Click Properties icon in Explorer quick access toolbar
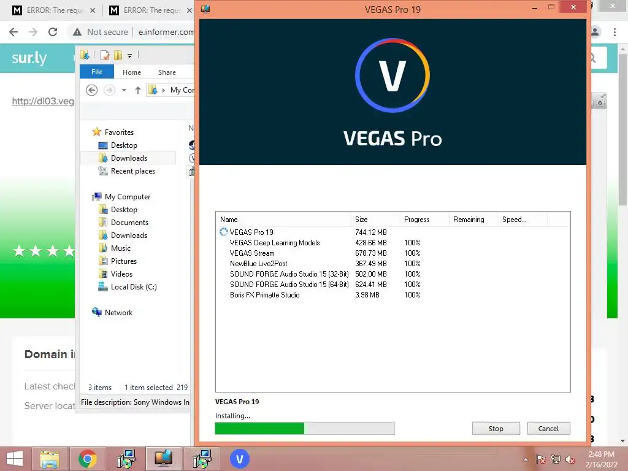Image resolution: width=628 pixels, height=471 pixels. point(105,55)
